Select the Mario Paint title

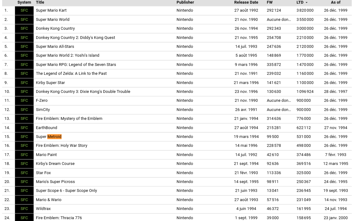46,155
